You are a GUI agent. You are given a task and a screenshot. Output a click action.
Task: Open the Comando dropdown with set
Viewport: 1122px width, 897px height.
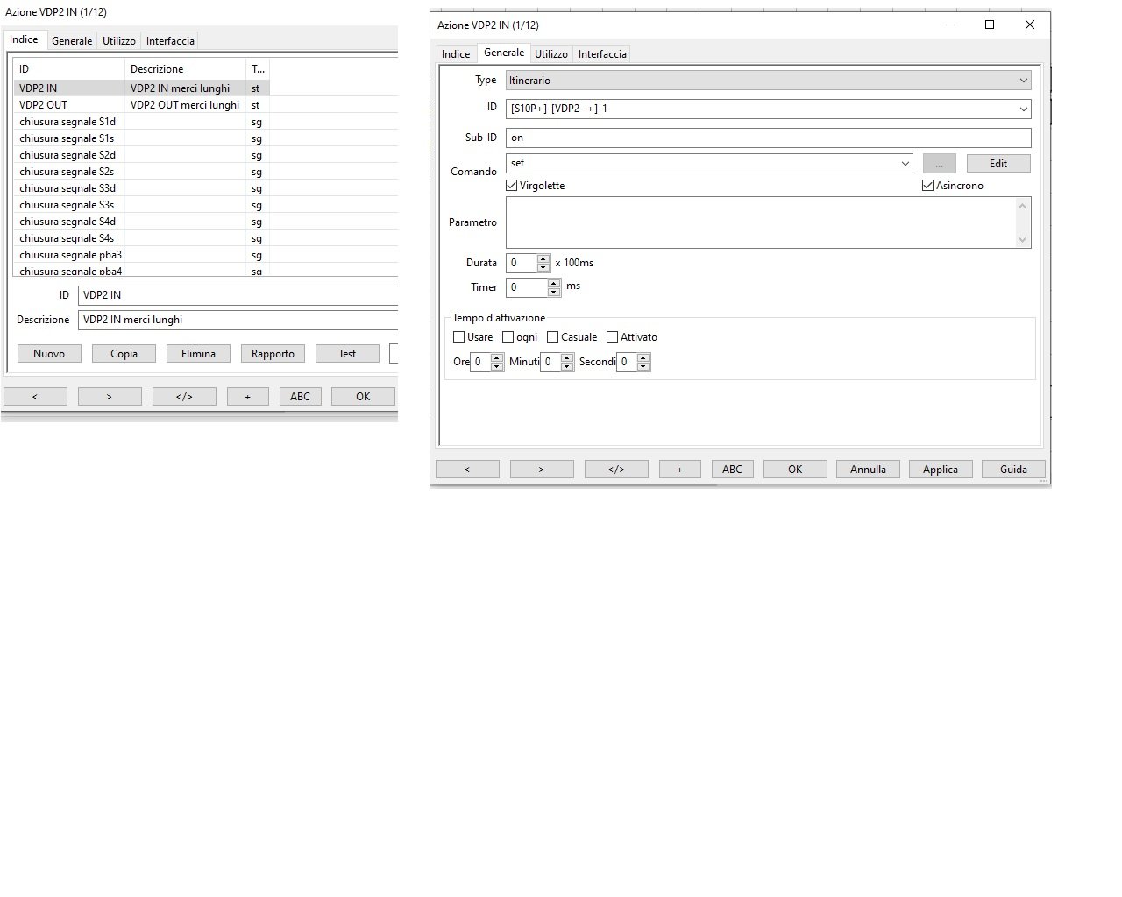(x=905, y=164)
